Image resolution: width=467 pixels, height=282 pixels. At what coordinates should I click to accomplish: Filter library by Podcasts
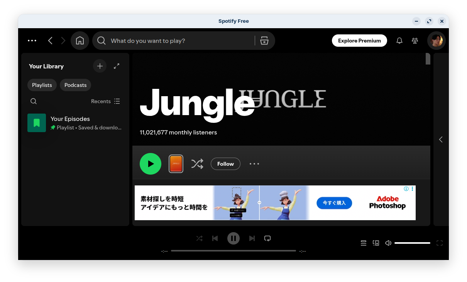[x=76, y=85]
